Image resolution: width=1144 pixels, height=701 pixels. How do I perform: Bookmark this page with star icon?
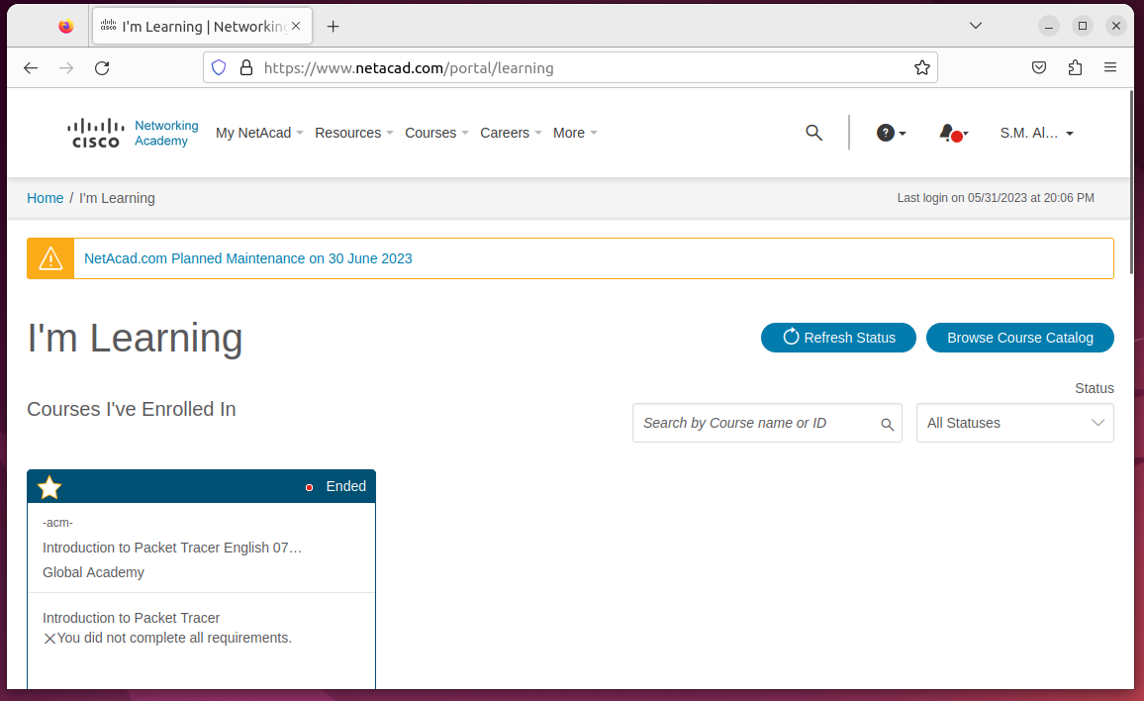point(922,68)
